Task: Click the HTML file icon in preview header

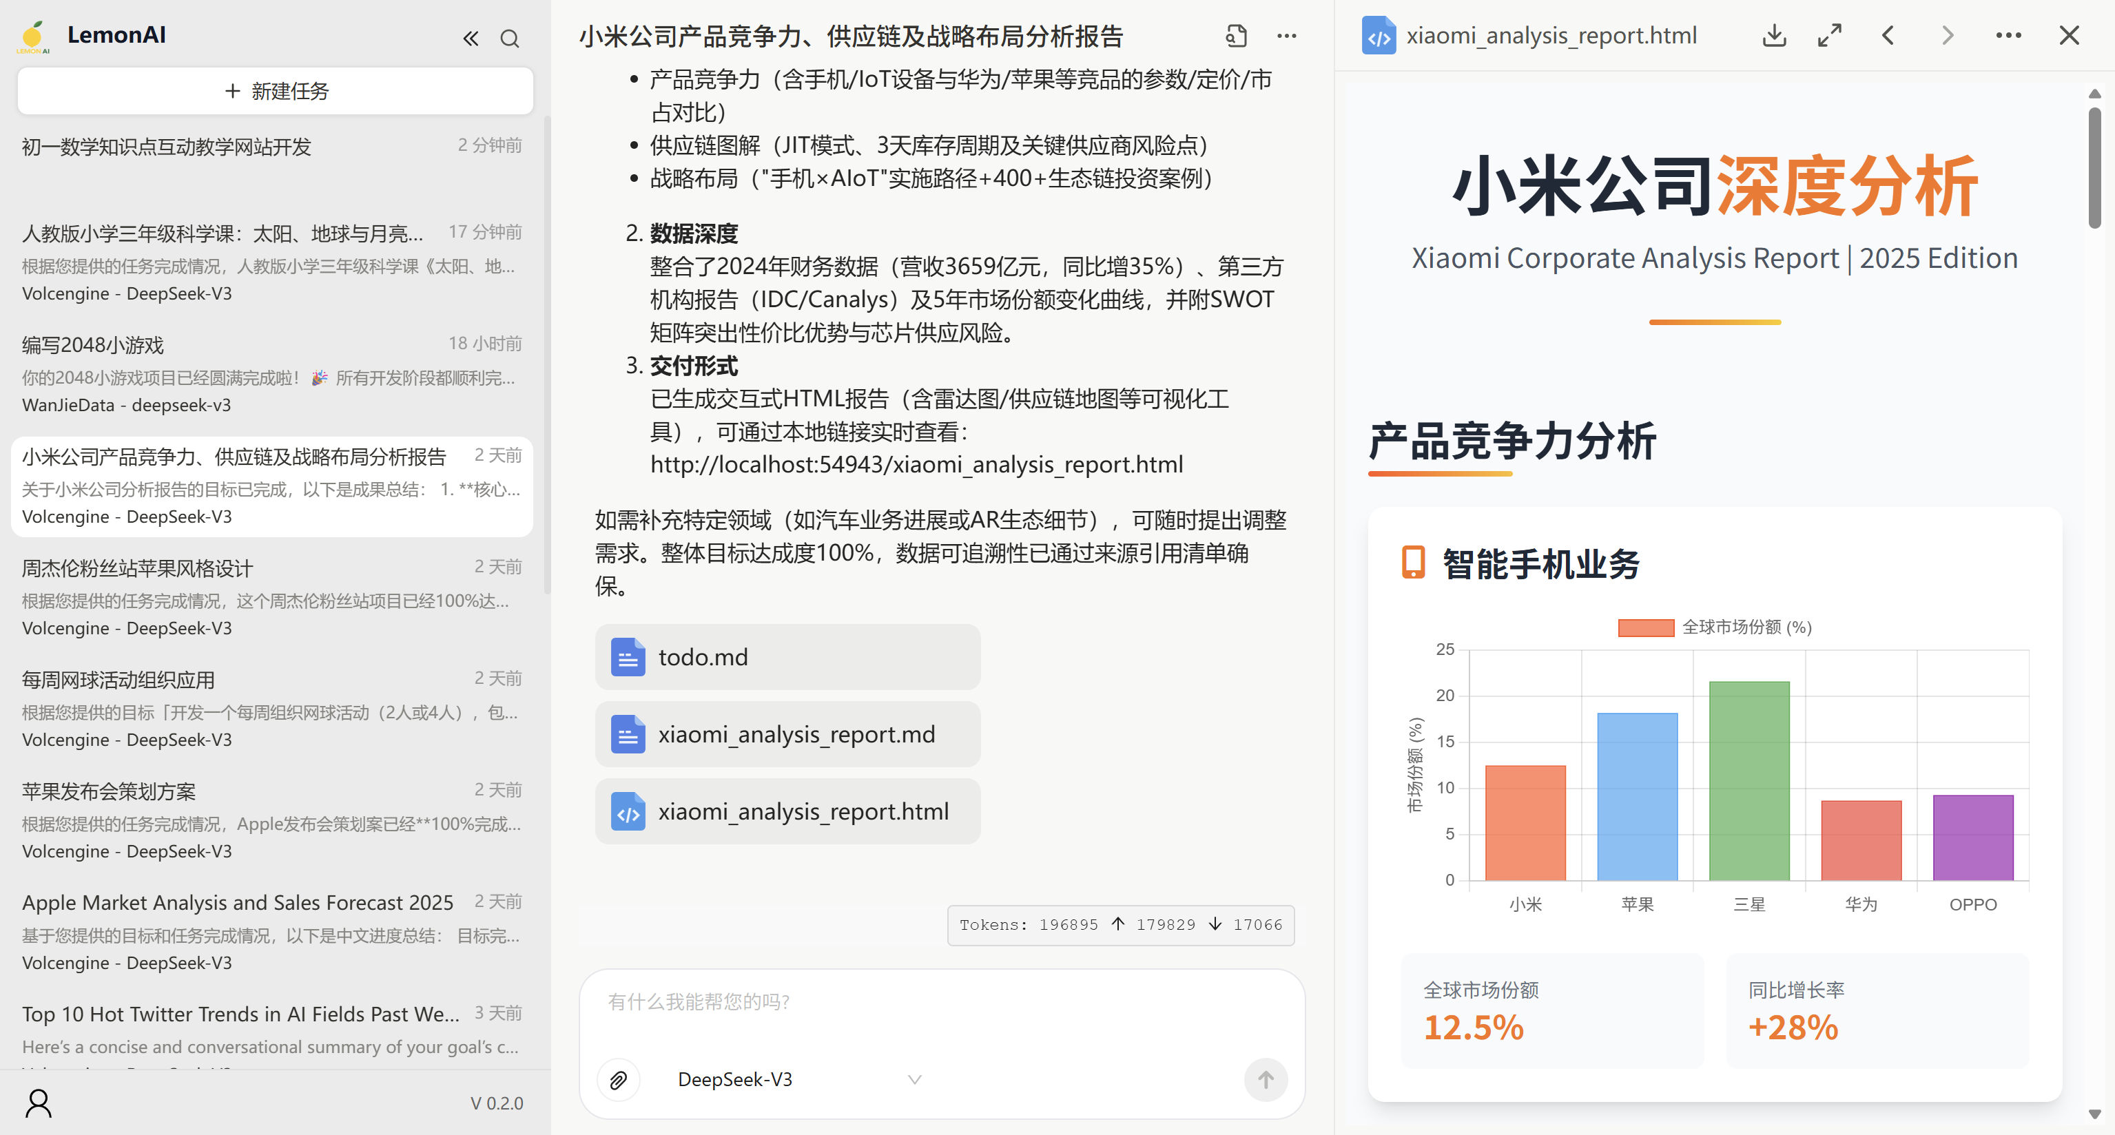Action: coord(1379,36)
